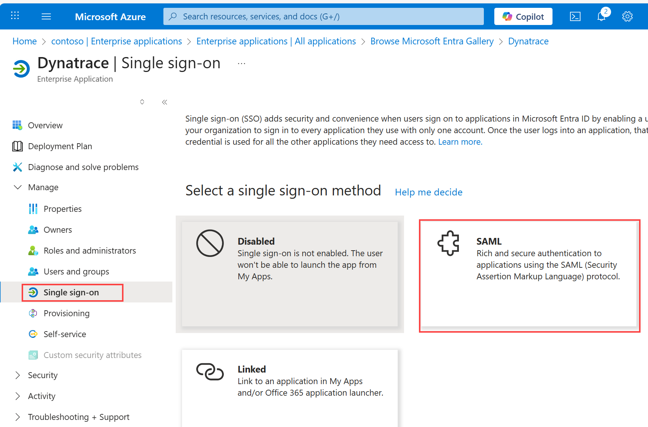Image resolution: width=648 pixels, height=427 pixels.
Task: Collapse the sidebar with the double chevron
Action: [x=165, y=102]
